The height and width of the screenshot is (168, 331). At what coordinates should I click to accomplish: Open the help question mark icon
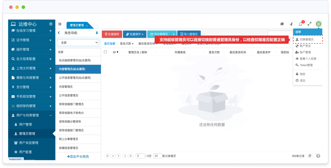(318, 156)
